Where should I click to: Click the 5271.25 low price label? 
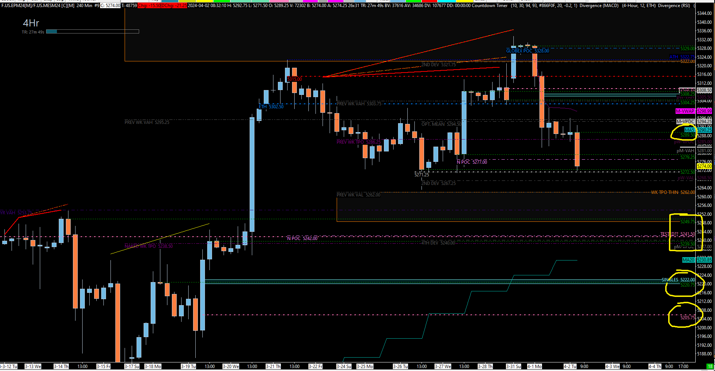[x=421, y=175]
